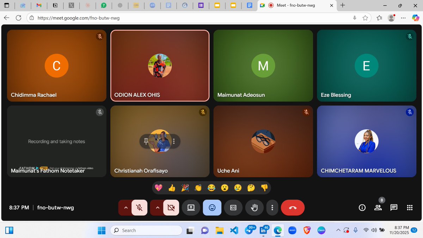The width and height of the screenshot is (423, 238).
Task: Show the participants list
Action: (x=378, y=208)
